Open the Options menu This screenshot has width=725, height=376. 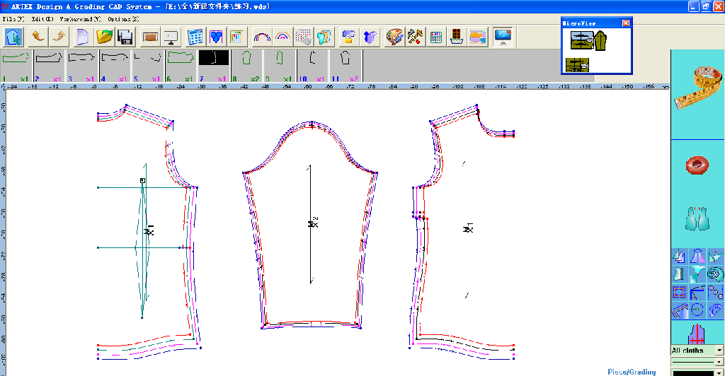coord(123,18)
